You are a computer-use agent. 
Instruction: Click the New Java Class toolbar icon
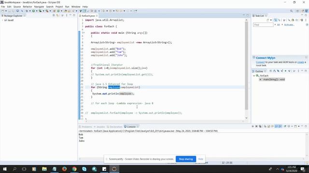58,11
